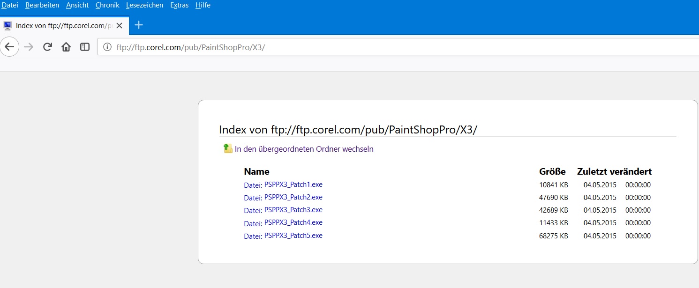The height and width of the screenshot is (288, 699).
Task: Close the 'Index von ftp' tab
Action: coord(120,25)
